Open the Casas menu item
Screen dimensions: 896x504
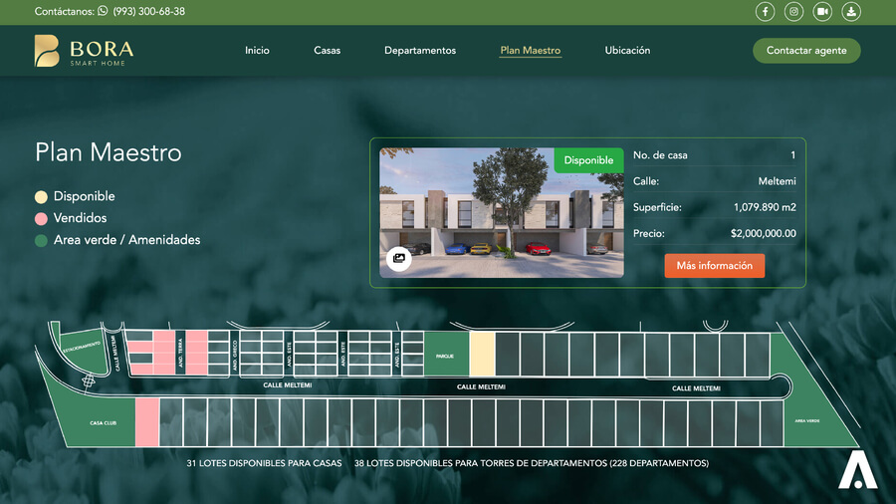[327, 51]
